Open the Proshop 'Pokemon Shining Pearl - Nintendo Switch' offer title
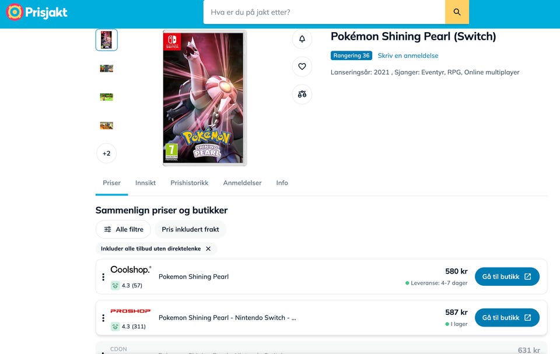Screen dimensions: 560x354 point(227,318)
